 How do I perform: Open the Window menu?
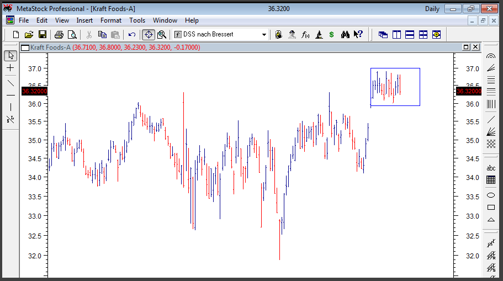(165, 20)
